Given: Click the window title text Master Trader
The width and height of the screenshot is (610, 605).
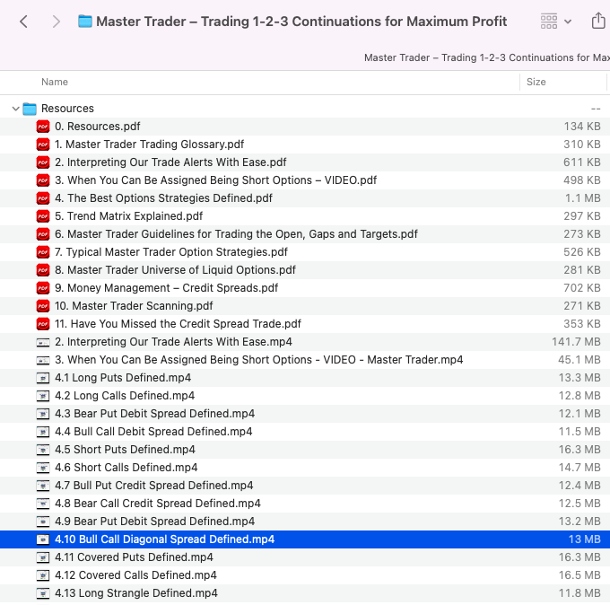Looking at the screenshot, I should [x=301, y=22].
